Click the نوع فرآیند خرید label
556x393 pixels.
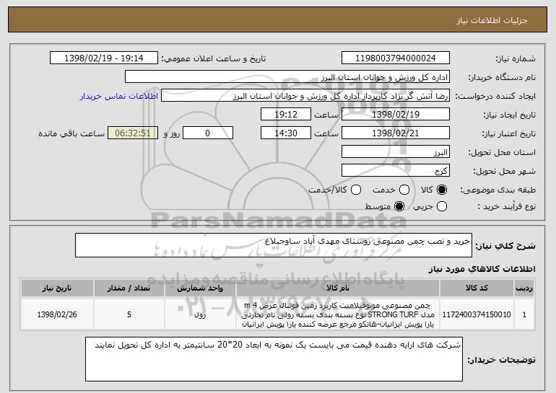click(506, 206)
